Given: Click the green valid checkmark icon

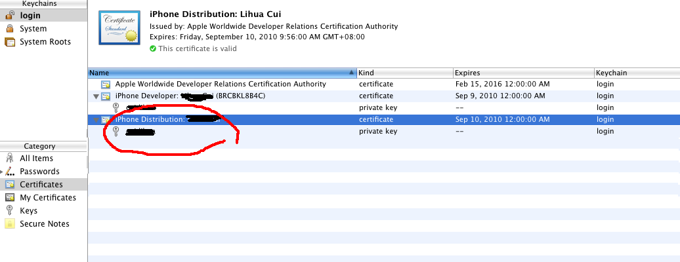Looking at the screenshot, I should coord(153,48).
